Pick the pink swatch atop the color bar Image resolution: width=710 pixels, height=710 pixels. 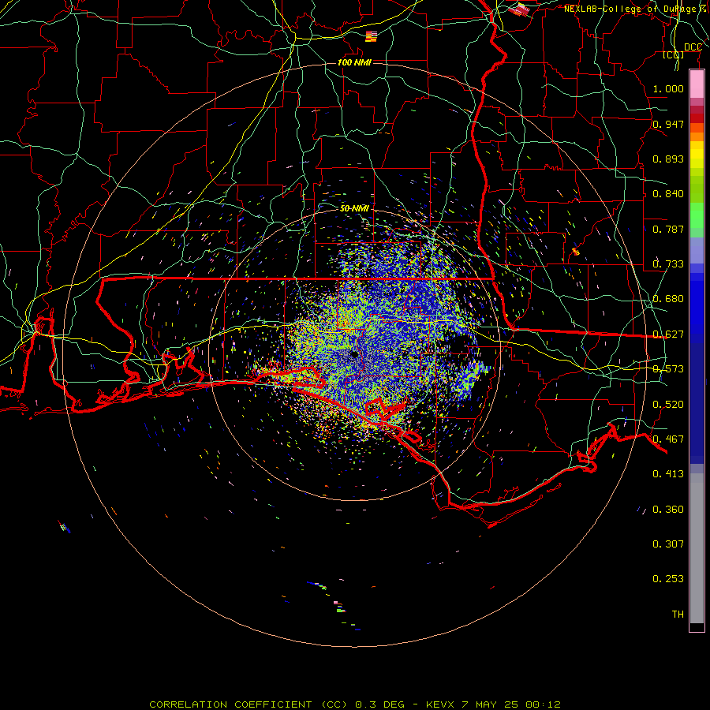click(697, 84)
